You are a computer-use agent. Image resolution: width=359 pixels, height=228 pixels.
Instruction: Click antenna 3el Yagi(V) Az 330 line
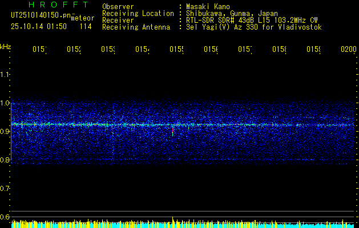(x=254, y=27)
